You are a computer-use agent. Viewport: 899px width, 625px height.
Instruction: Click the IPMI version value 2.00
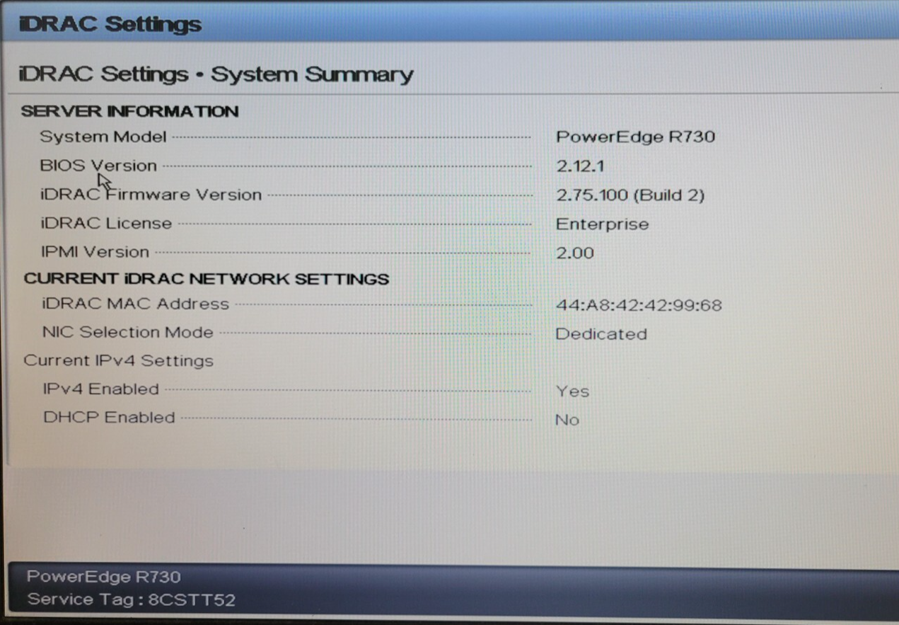pos(575,253)
